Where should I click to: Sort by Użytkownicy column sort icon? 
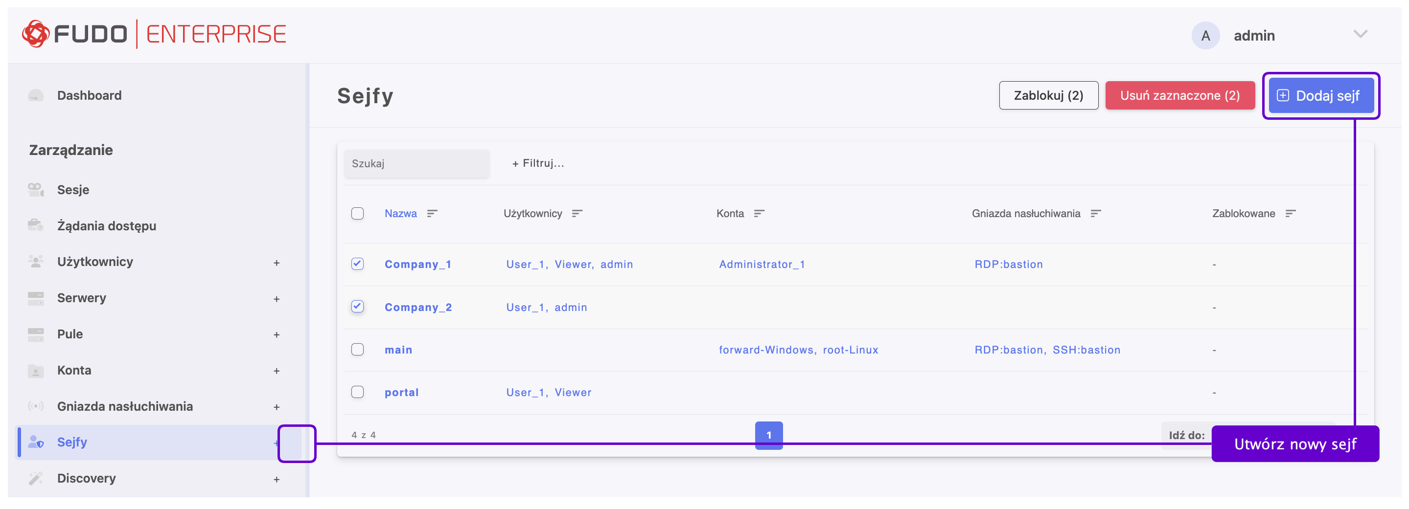(577, 213)
